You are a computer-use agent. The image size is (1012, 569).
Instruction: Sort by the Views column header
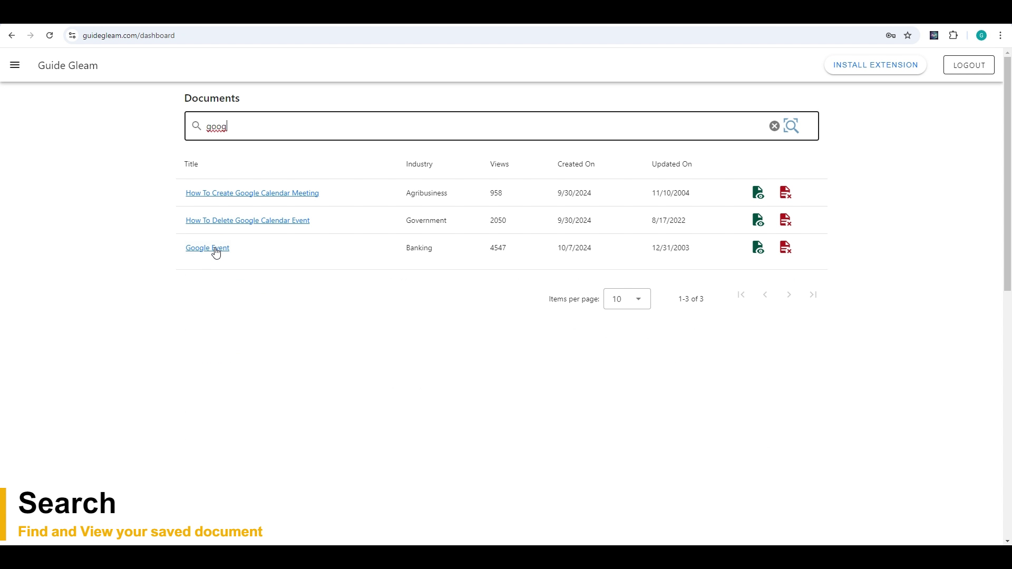point(499,164)
